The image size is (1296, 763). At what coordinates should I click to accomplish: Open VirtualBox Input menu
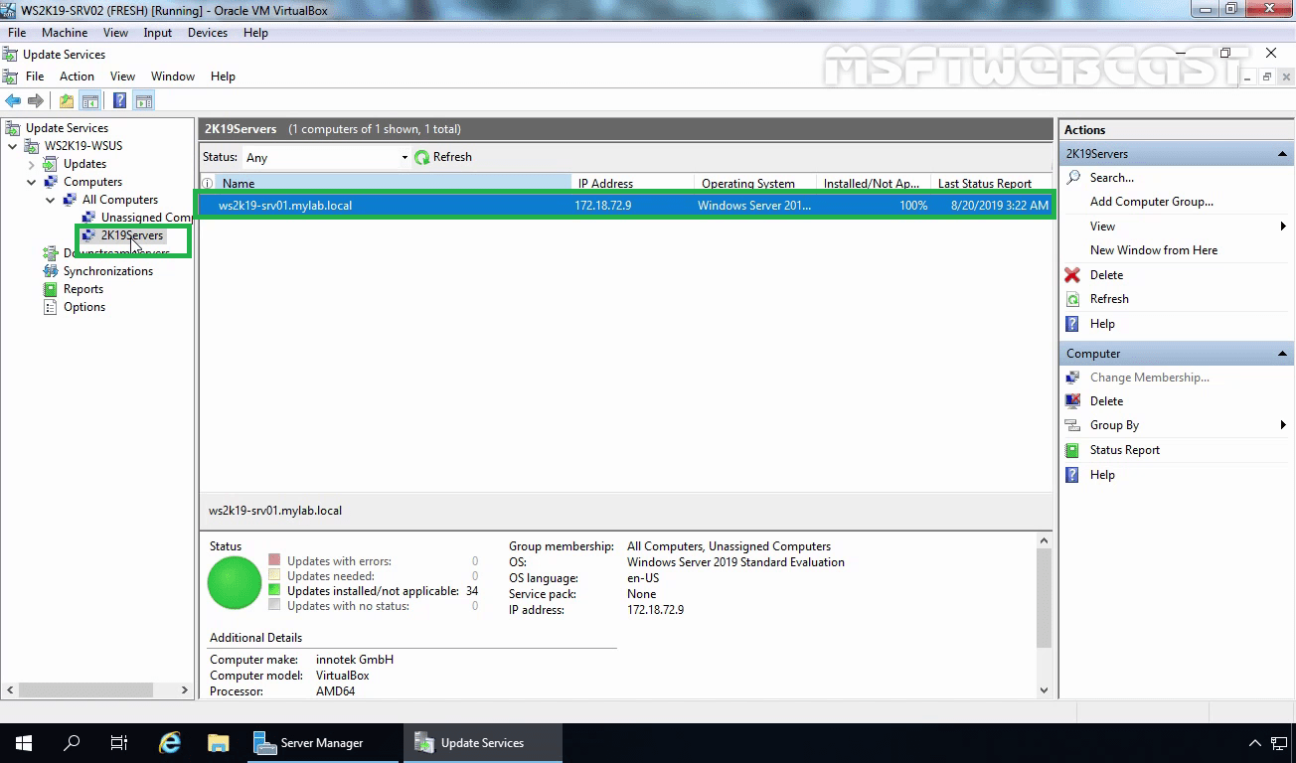[157, 33]
